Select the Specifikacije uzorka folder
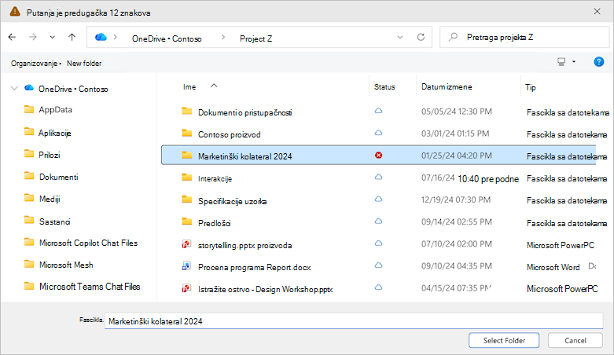This screenshot has width=614, height=355. (x=232, y=201)
